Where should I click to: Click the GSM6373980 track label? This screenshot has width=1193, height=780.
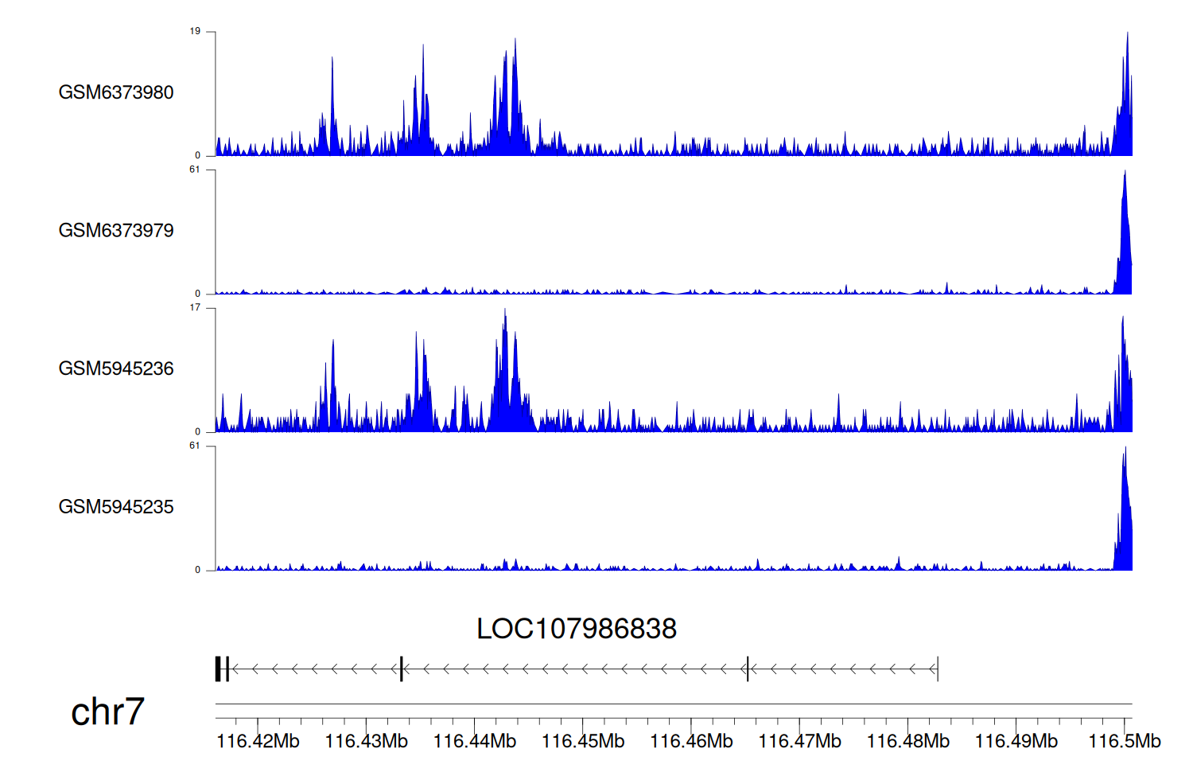(116, 92)
